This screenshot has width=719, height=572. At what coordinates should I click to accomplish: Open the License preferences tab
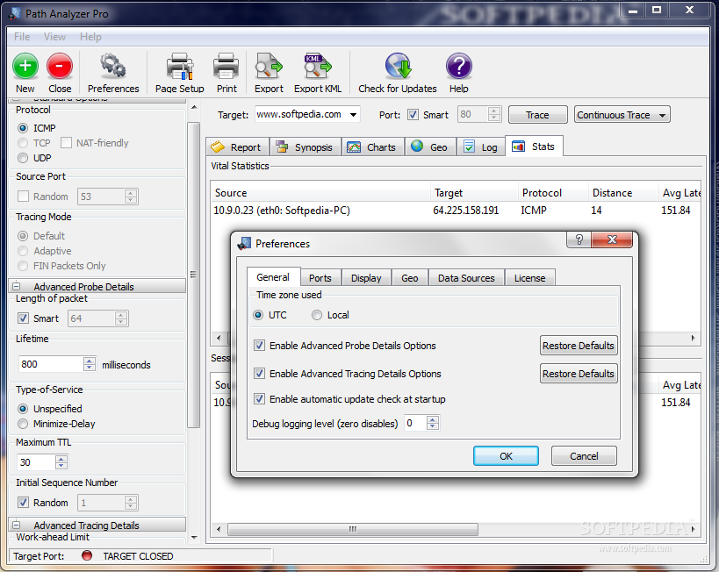(529, 278)
